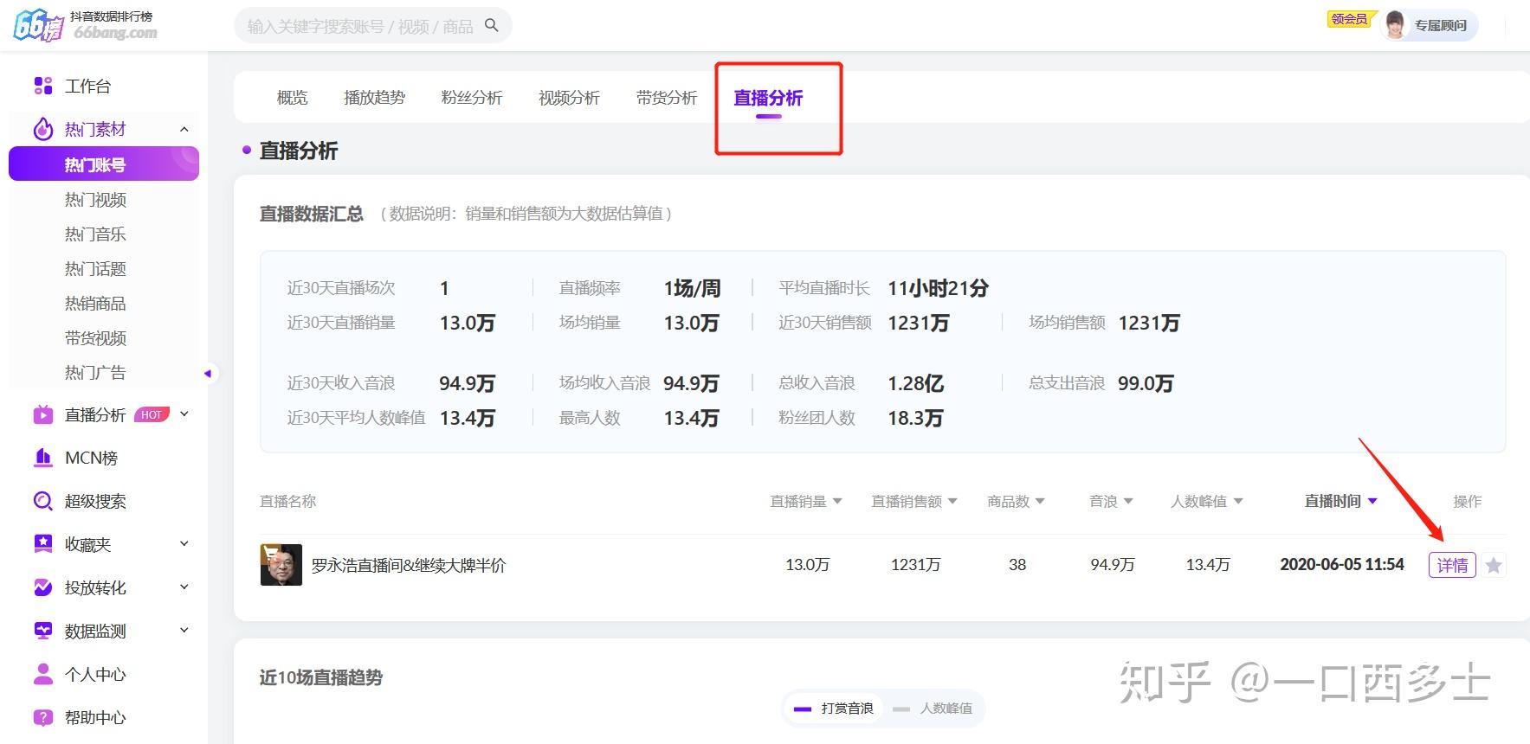
Task: Switch to the 带货分析 tab
Action: (667, 98)
